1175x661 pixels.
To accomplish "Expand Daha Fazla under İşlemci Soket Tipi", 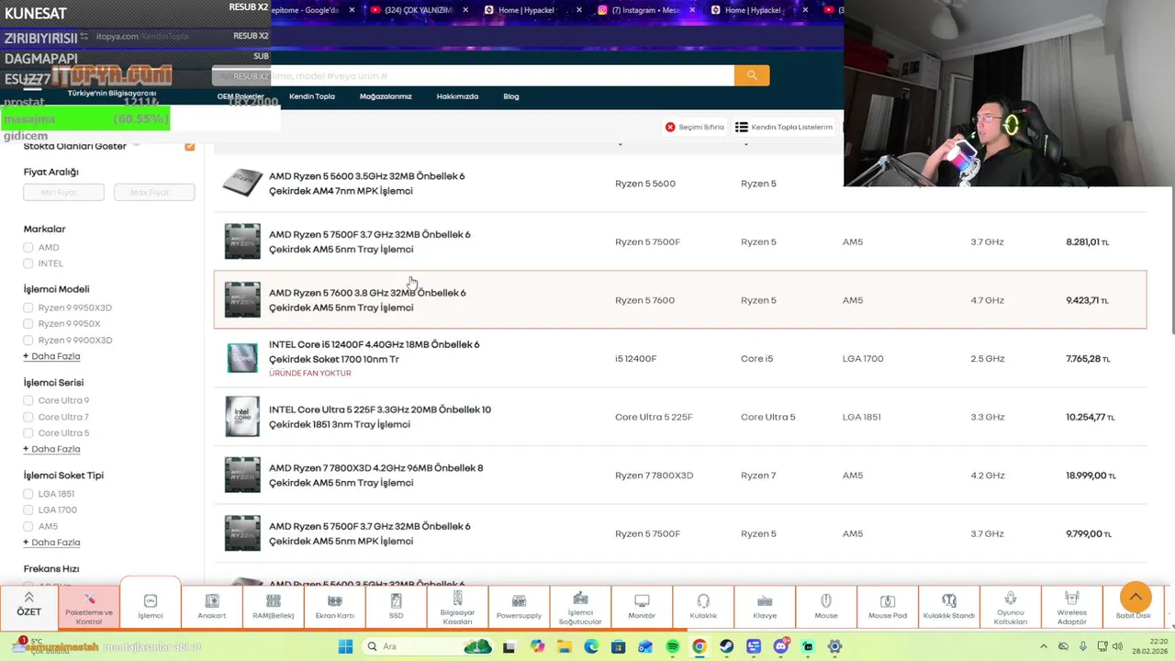I will (x=51, y=543).
